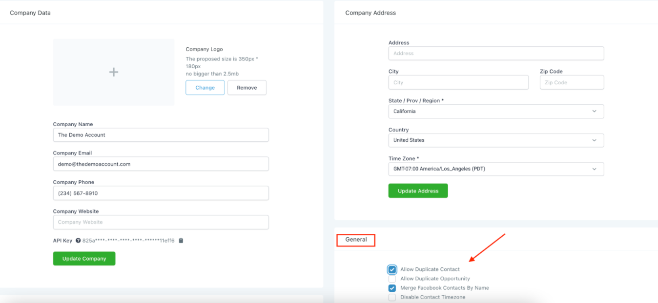Focus the Zip Code input
Image resolution: width=658 pixels, height=303 pixels.
coord(572,83)
